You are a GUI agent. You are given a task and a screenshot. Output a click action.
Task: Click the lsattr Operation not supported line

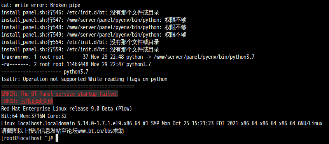coord(84,79)
